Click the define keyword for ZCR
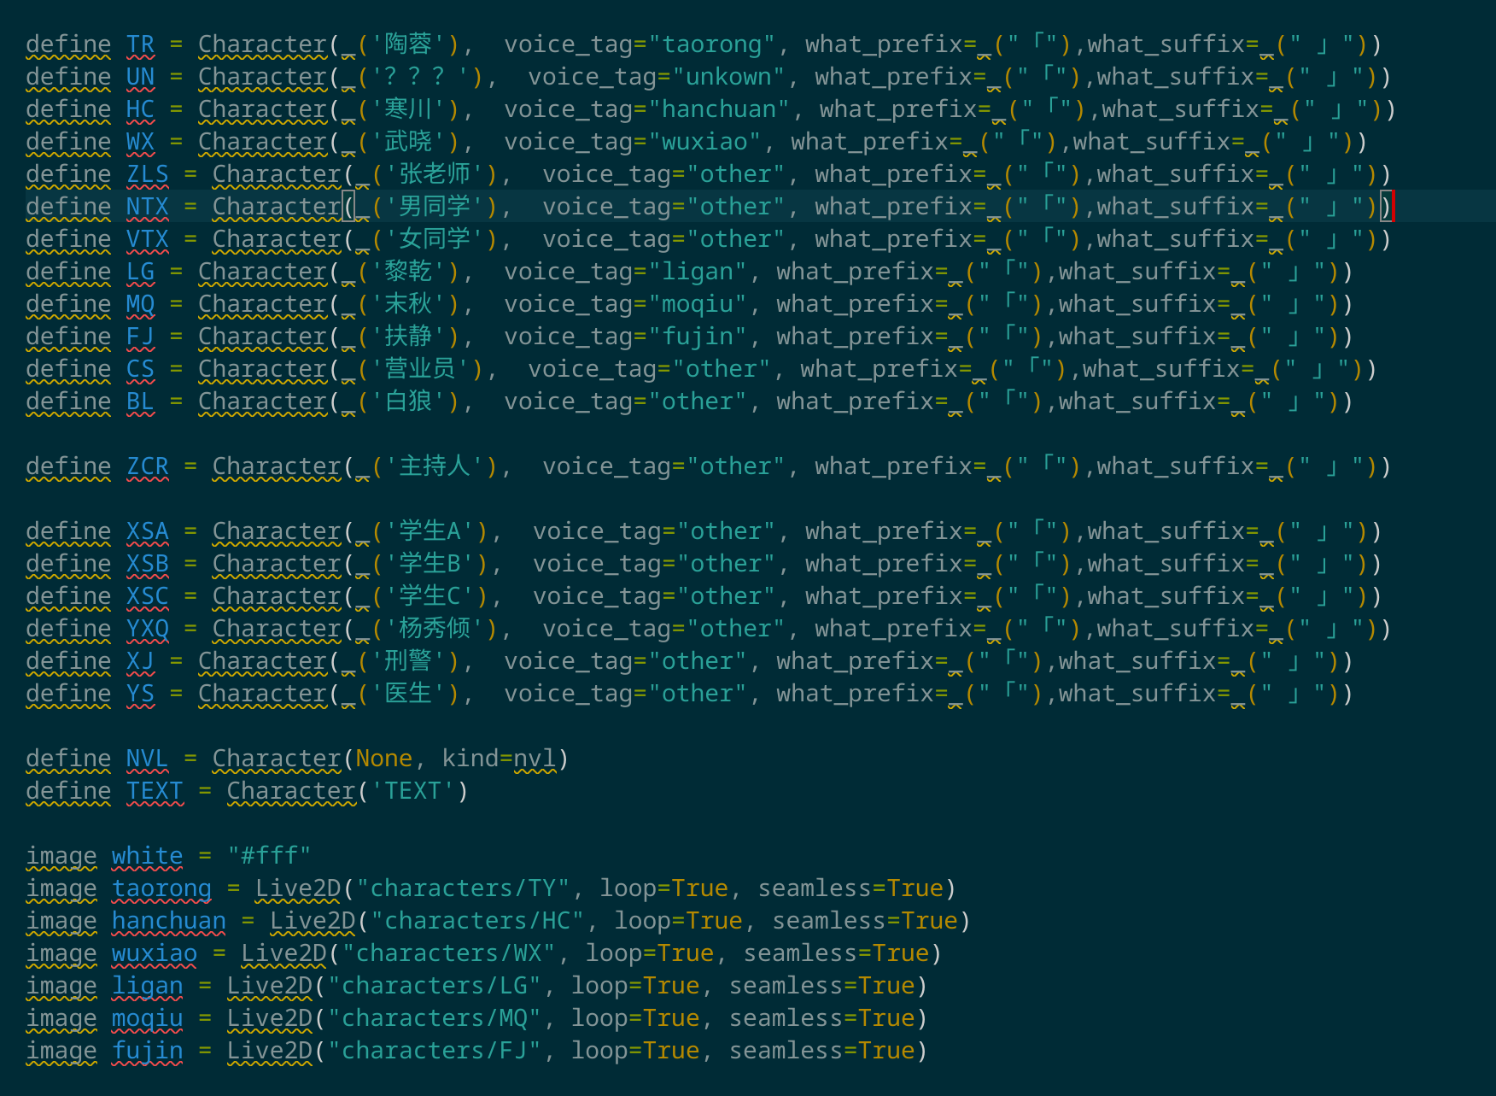The height and width of the screenshot is (1096, 1496). (x=67, y=466)
